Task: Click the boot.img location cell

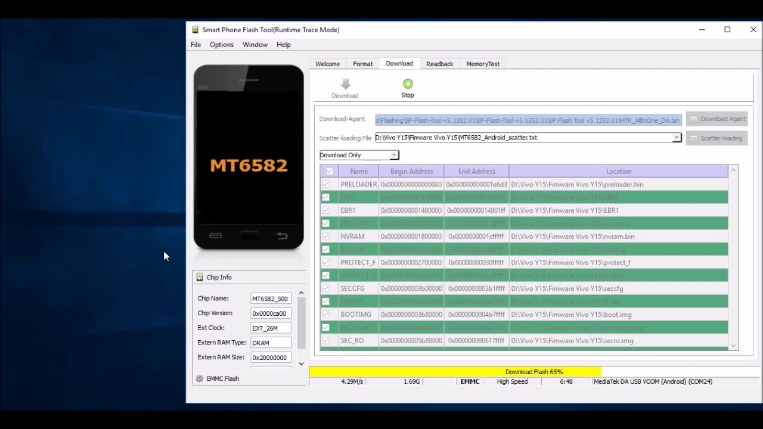Action: pos(619,315)
